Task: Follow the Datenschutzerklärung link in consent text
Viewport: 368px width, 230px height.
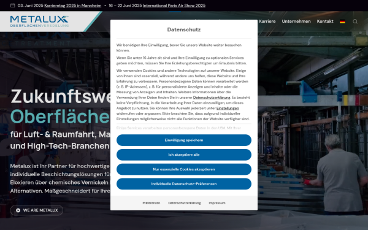Action: point(212,98)
